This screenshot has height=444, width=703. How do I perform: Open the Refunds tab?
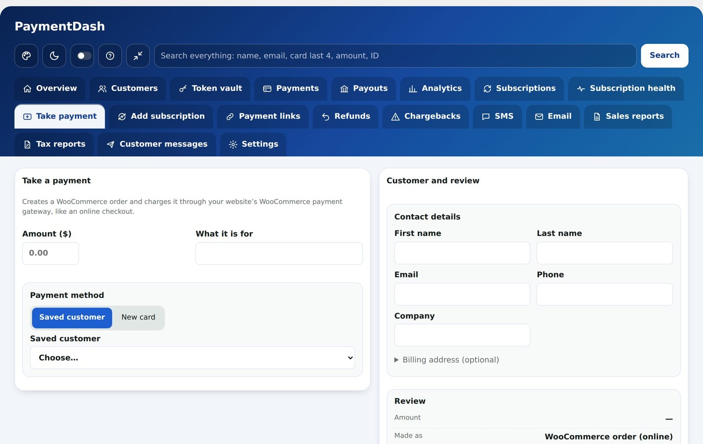click(x=346, y=116)
